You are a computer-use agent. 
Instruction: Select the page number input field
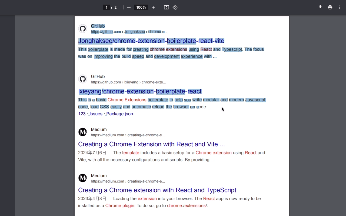(x=106, y=7)
